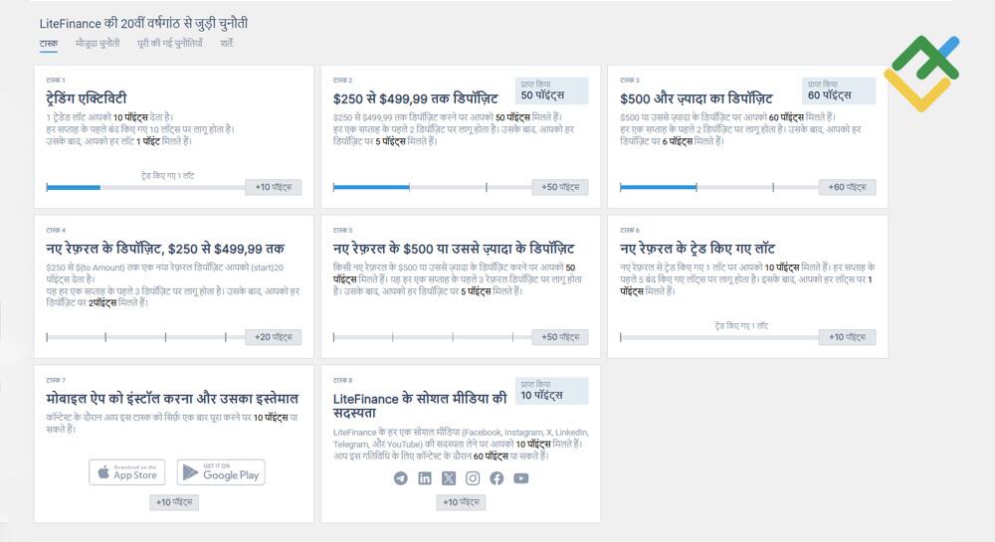The width and height of the screenshot is (995, 542).
Task: Click ट्रेड किए गए 1 लॉट label in Task 6
Action: coord(741,326)
